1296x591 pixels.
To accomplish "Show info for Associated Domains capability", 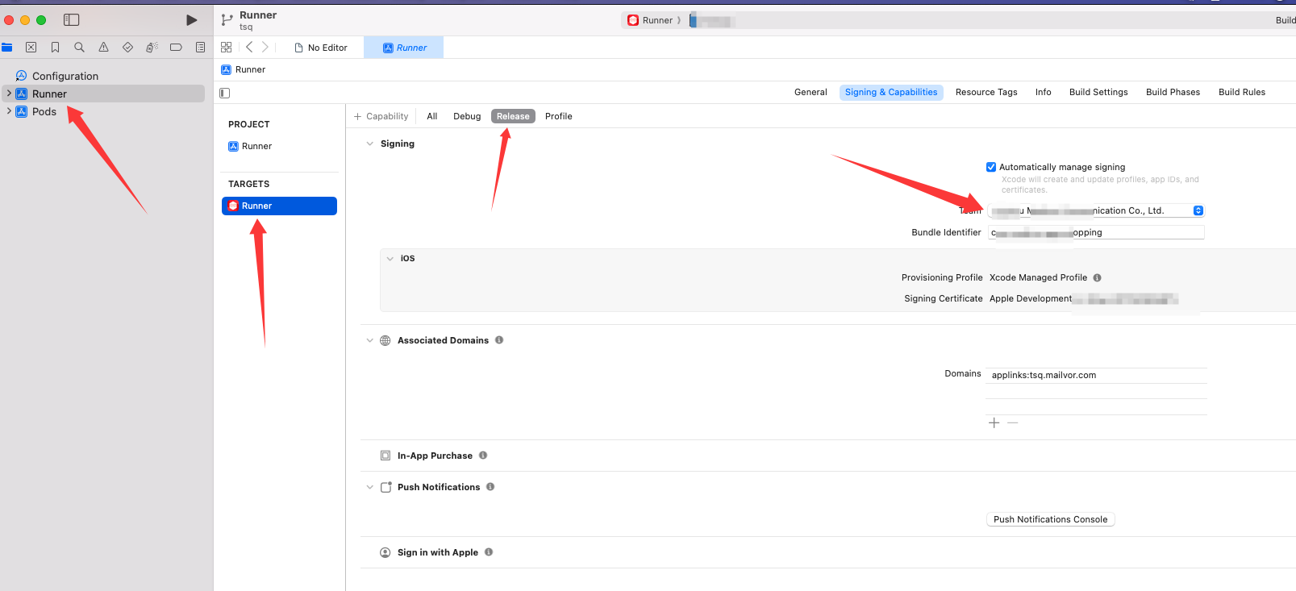I will click(499, 340).
